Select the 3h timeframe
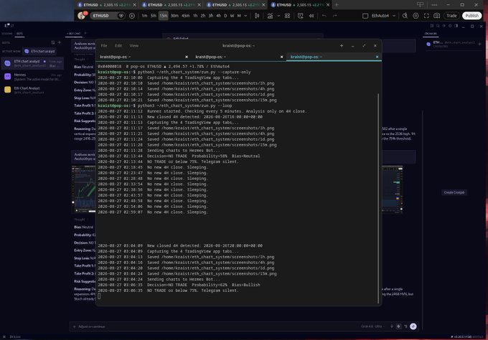This screenshot has height=340, width=488. [x=211, y=16]
